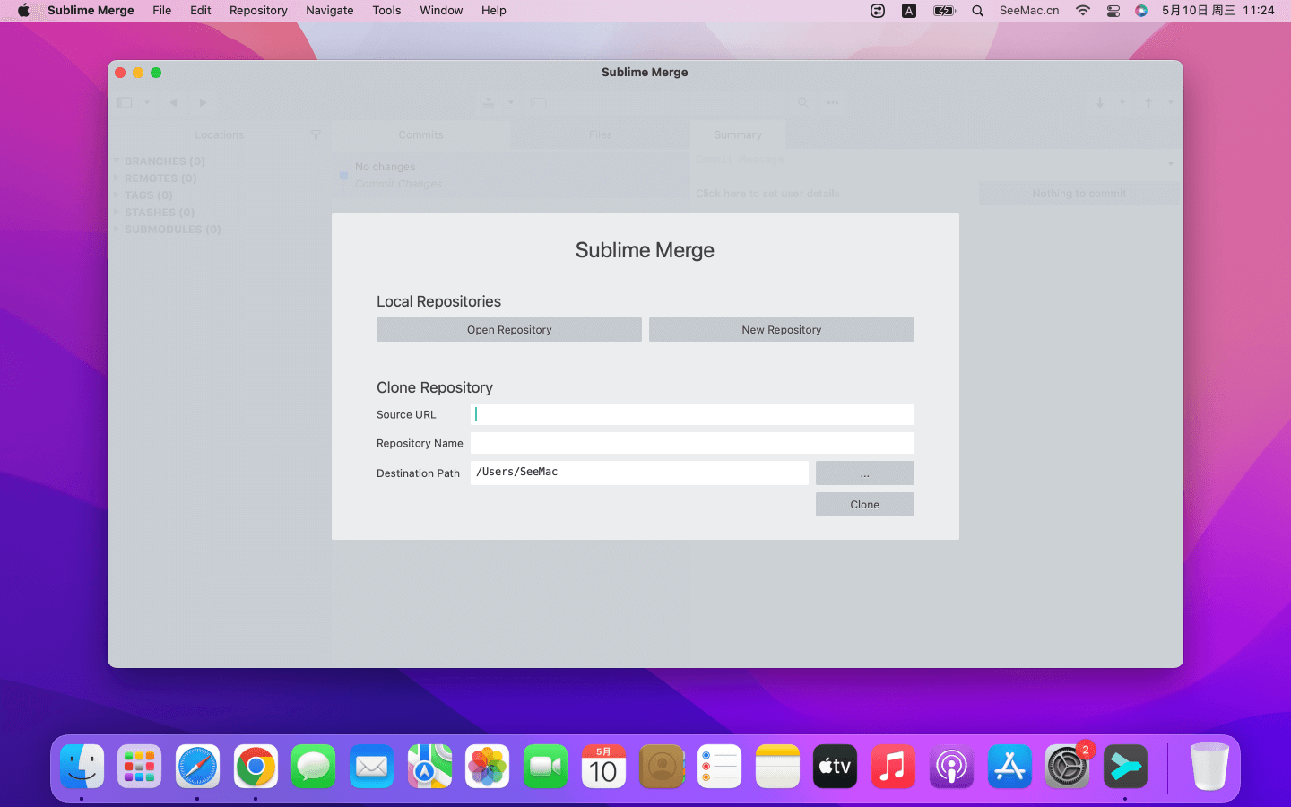Viewport: 1291px width, 807px height.
Task: Open Music from the Dock
Action: tap(893, 767)
